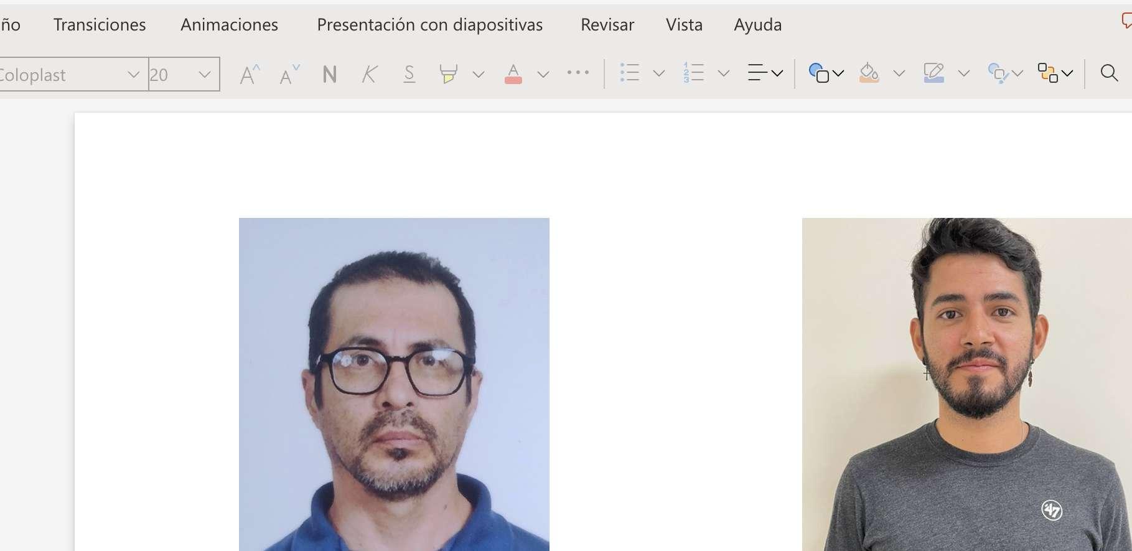Switch to the Vista tab
The image size is (1132, 551).
pyautogui.click(x=684, y=25)
